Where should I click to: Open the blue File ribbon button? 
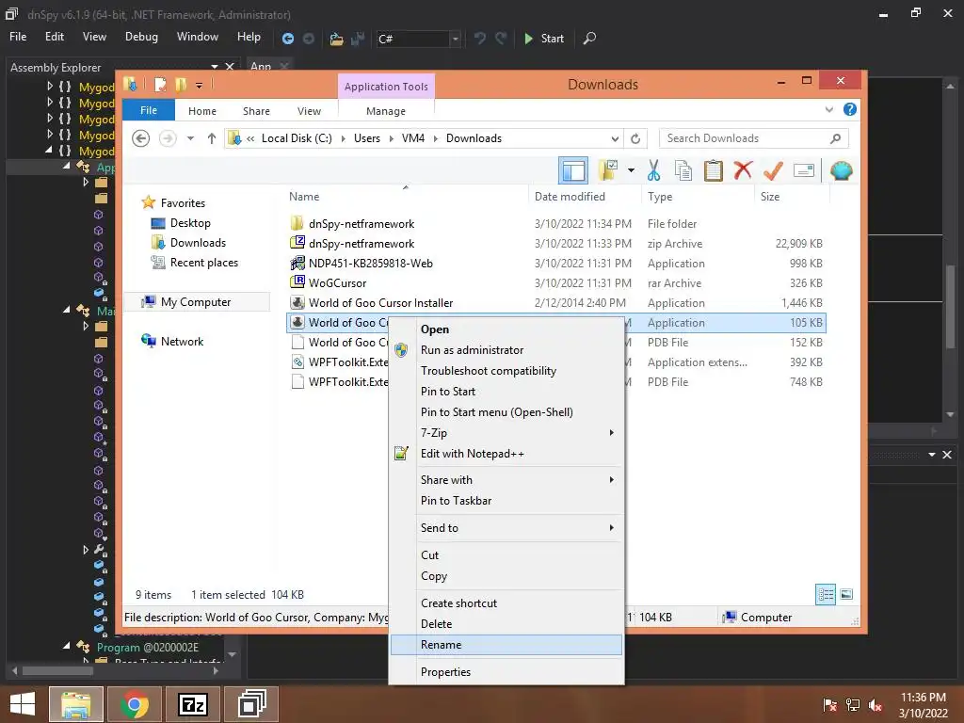[x=149, y=110]
